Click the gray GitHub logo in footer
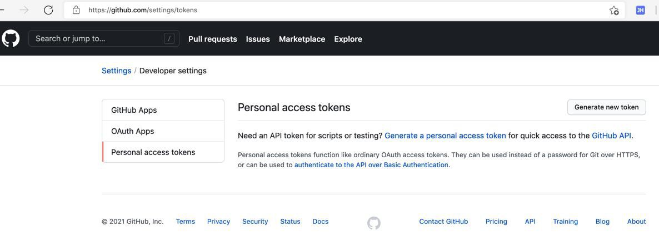The image size is (659, 235). pos(373,223)
